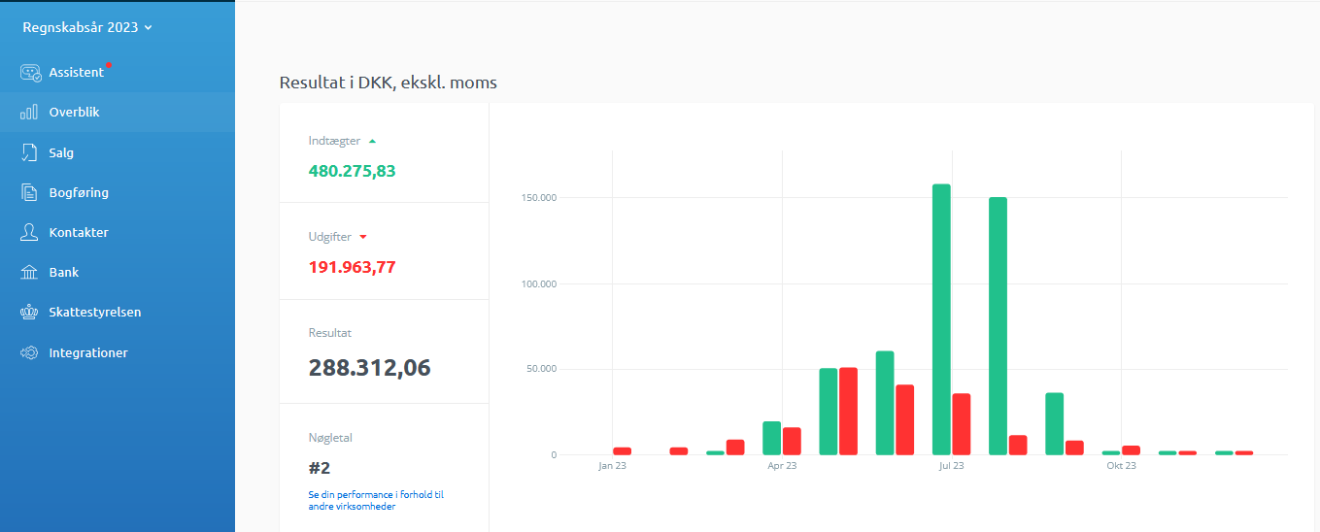Click the red notification dot on Assistent
This screenshot has height=532, width=1320.
[109, 65]
